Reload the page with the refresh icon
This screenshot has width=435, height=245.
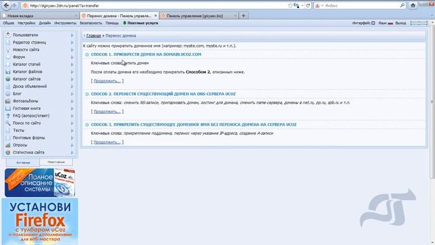coord(308,5)
